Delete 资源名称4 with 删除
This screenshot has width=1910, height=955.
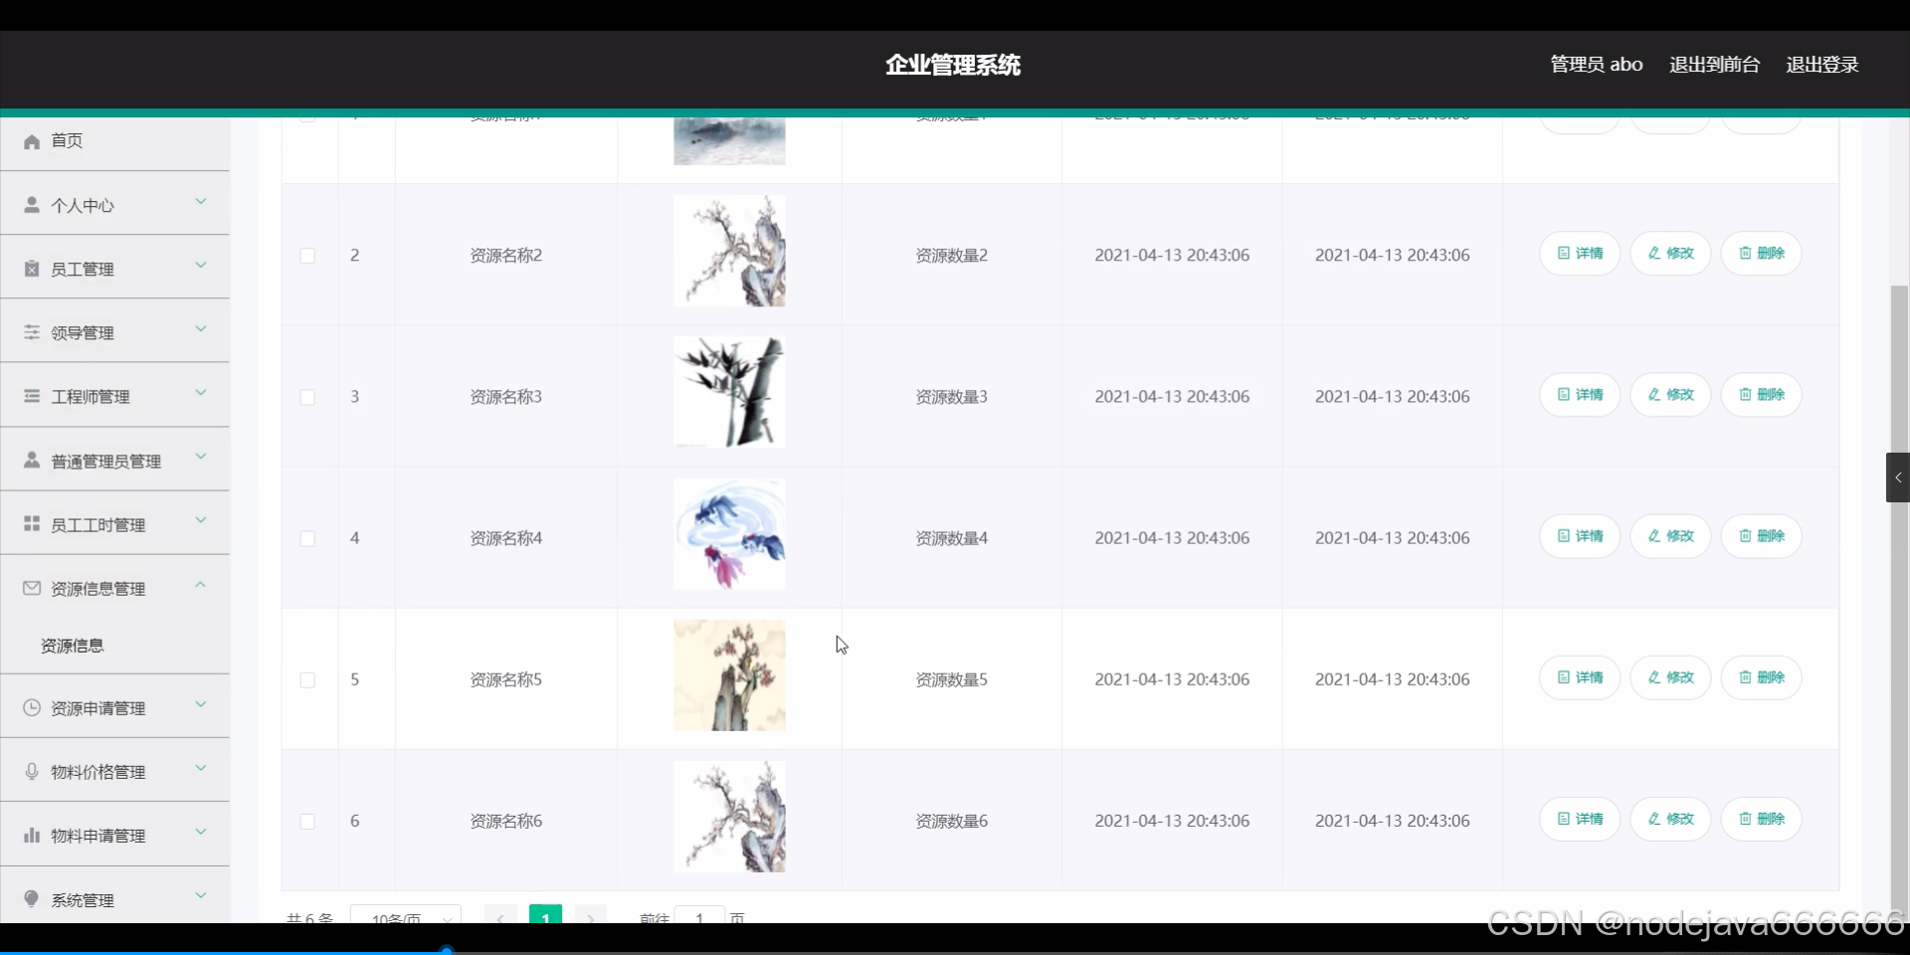tap(1761, 536)
